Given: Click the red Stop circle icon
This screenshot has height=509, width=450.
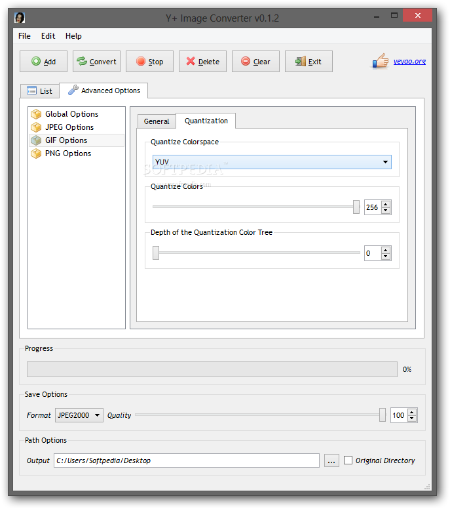Looking at the screenshot, I should [141, 61].
